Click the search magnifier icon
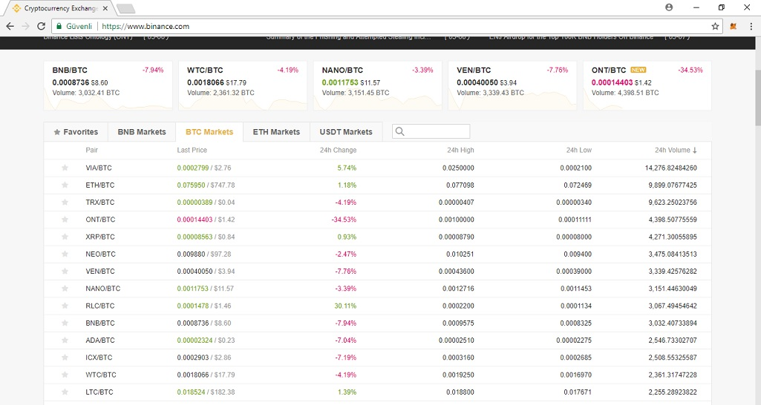This screenshot has height=405, width=761. (399, 131)
